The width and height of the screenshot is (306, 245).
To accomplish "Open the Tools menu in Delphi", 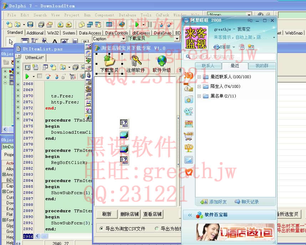I will (146, 15).
